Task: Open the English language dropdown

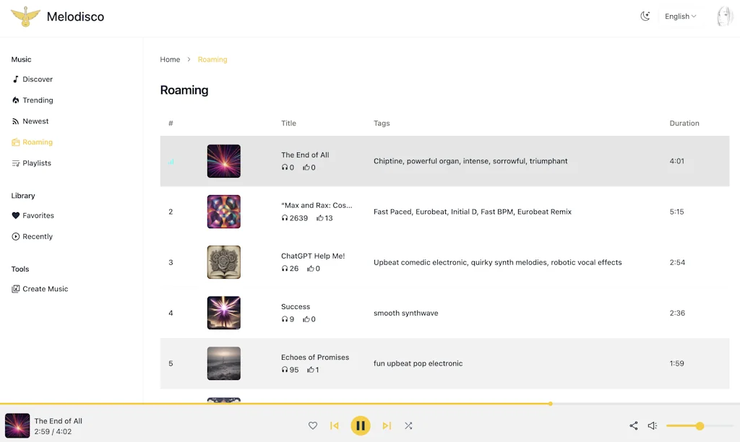Action: coord(679,15)
